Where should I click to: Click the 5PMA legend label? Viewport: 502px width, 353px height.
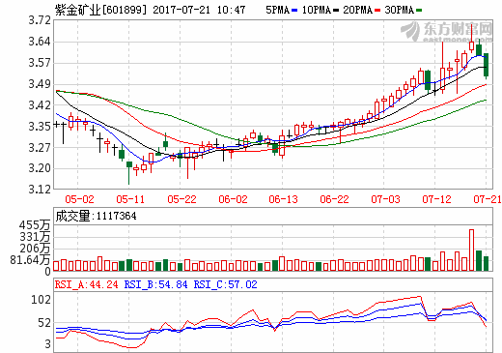[277, 10]
